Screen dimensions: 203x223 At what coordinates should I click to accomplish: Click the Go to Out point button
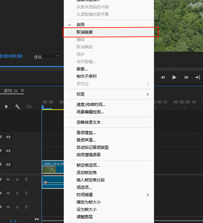click(x=198, y=77)
